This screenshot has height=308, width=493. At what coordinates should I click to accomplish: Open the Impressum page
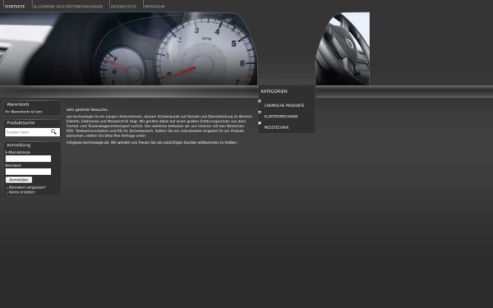[x=154, y=7]
